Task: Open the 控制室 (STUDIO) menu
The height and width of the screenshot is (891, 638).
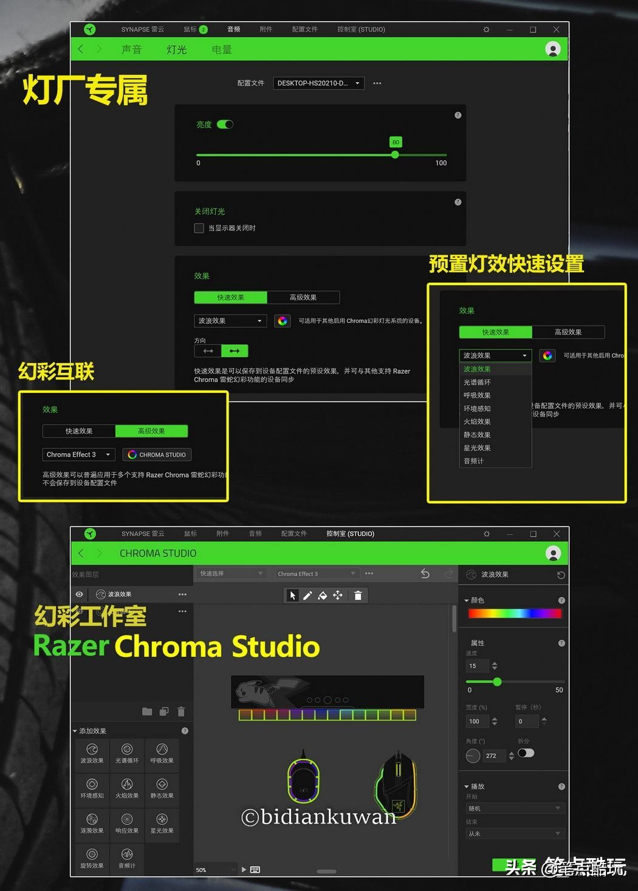Action: click(x=360, y=29)
